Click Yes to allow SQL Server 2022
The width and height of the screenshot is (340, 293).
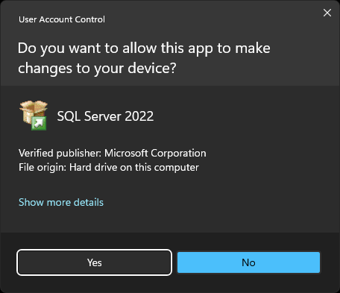(x=94, y=262)
